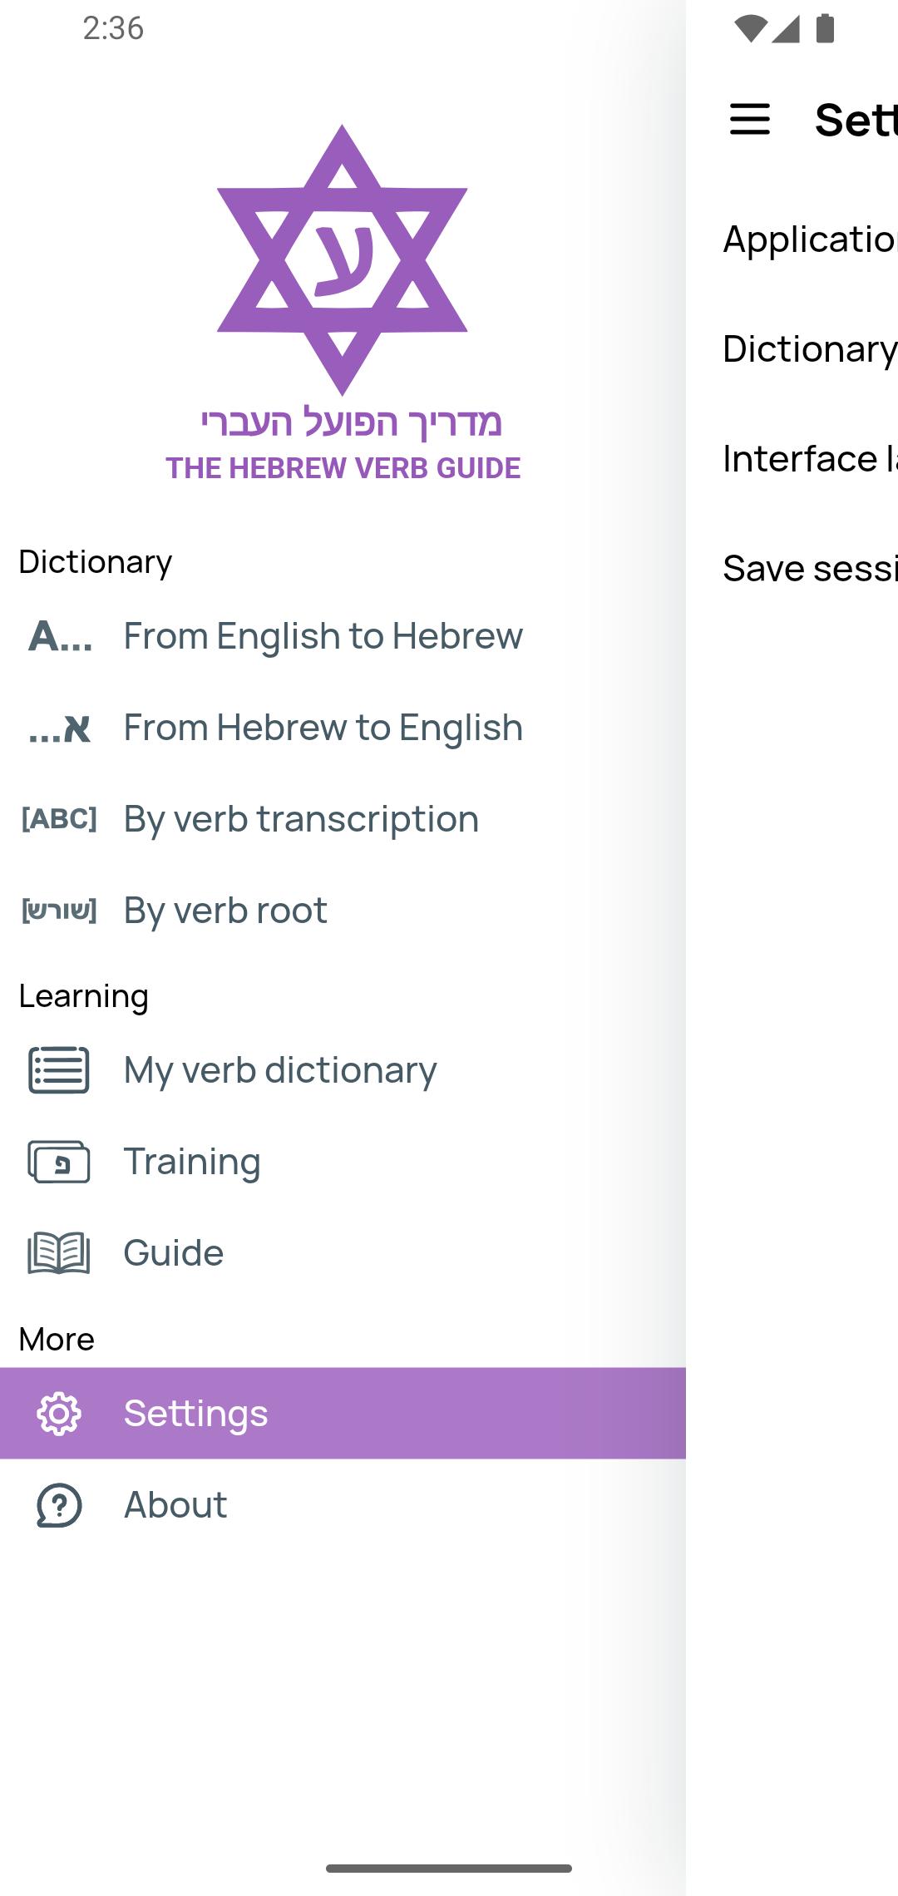This screenshot has height=1896, width=898.
Task: Open By verb root search
Action: pyautogui.click(x=225, y=911)
